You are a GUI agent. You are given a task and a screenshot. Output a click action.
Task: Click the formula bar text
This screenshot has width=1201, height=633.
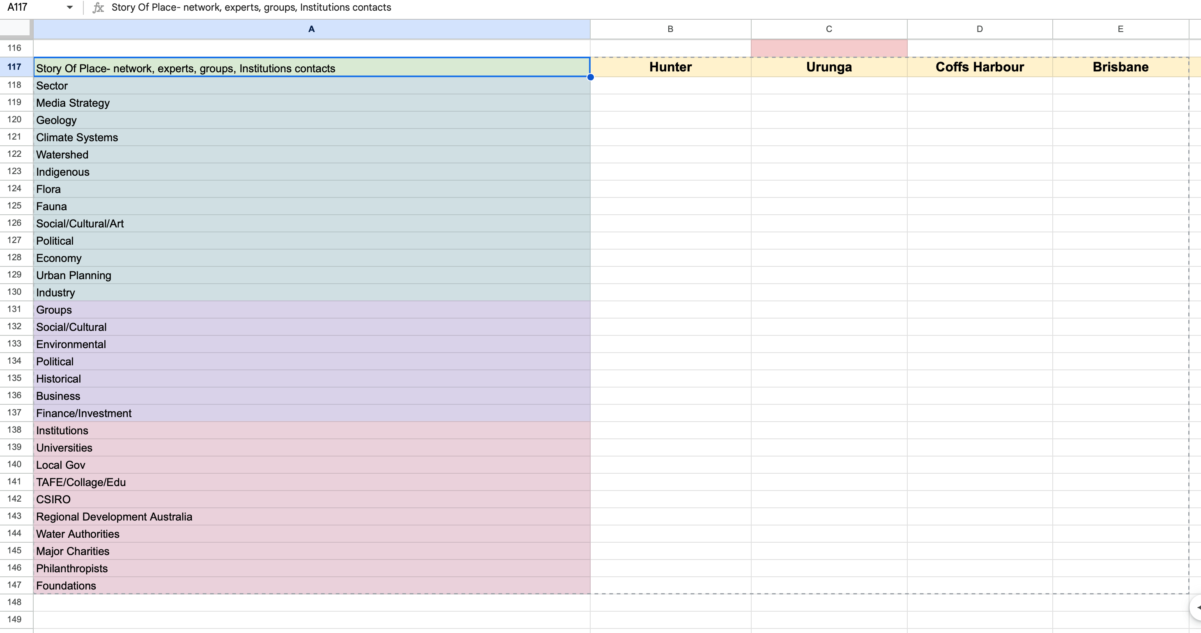coord(251,7)
